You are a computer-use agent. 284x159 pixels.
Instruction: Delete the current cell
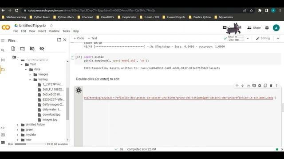click(x=271, y=85)
